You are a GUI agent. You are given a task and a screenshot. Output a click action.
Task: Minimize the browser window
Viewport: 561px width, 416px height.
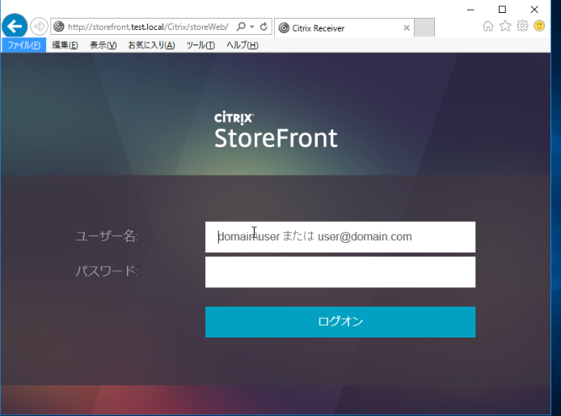point(470,10)
